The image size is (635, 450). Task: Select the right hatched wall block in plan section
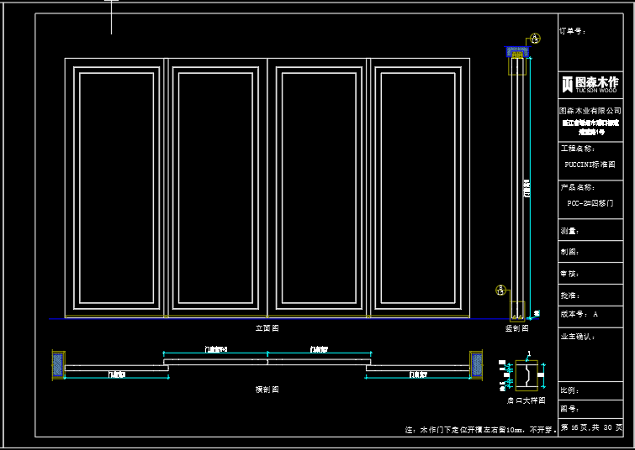click(477, 364)
